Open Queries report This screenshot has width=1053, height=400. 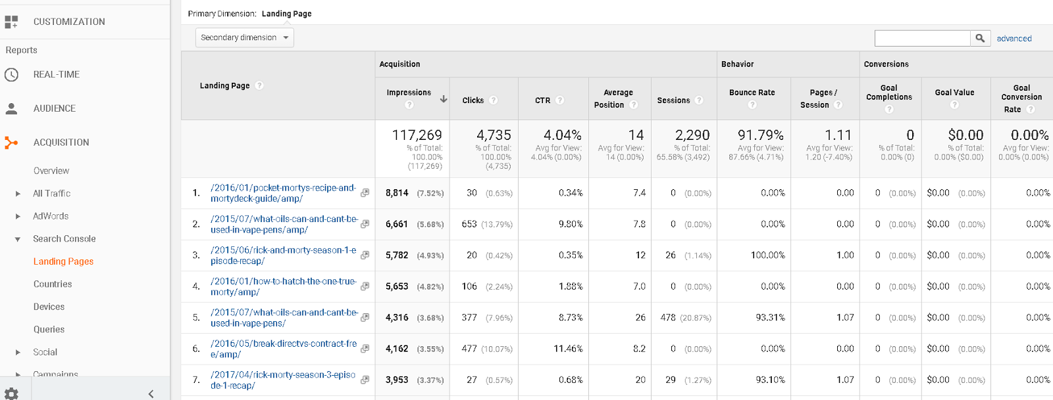pyautogui.click(x=49, y=329)
